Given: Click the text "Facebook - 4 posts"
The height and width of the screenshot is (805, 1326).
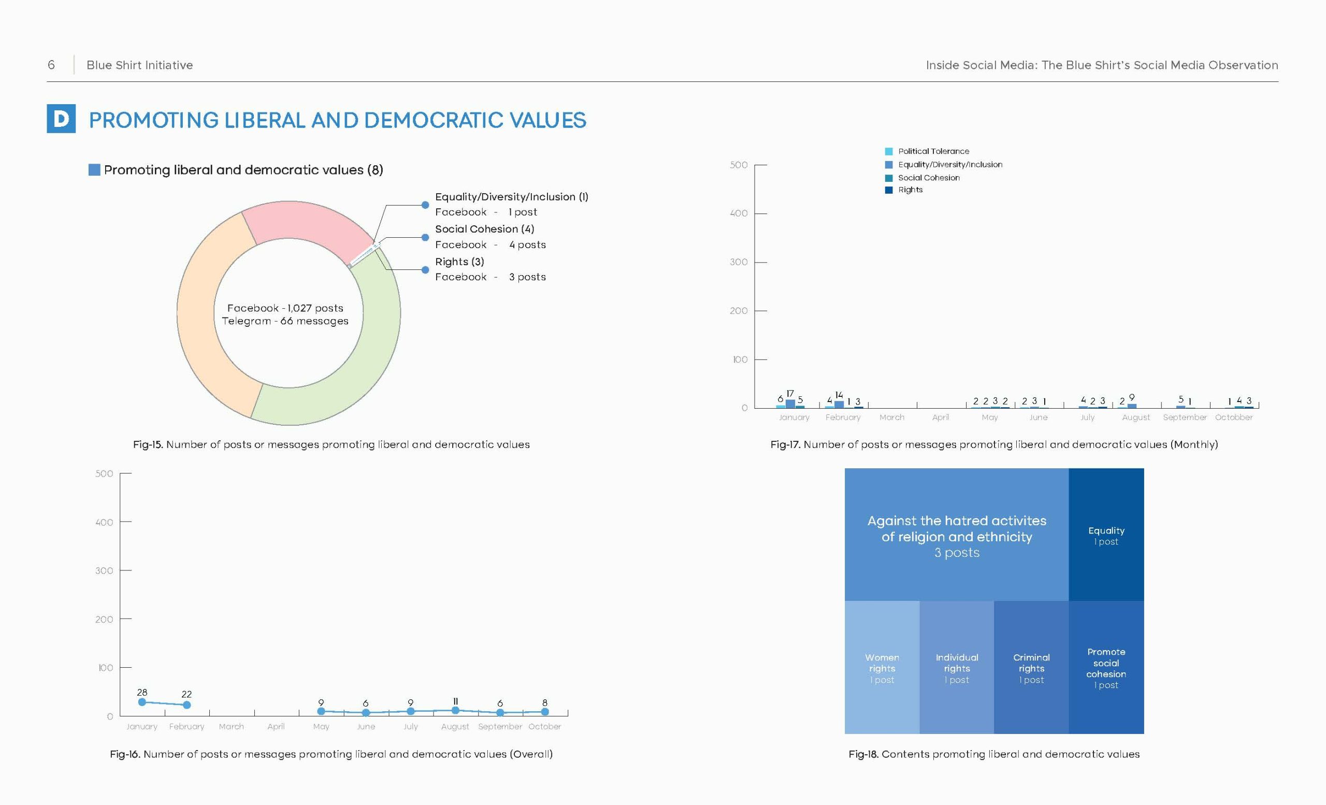Looking at the screenshot, I should pyautogui.click(x=490, y=245).
